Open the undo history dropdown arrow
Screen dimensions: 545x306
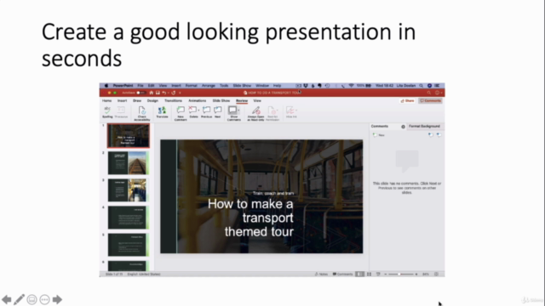[169, 93]
